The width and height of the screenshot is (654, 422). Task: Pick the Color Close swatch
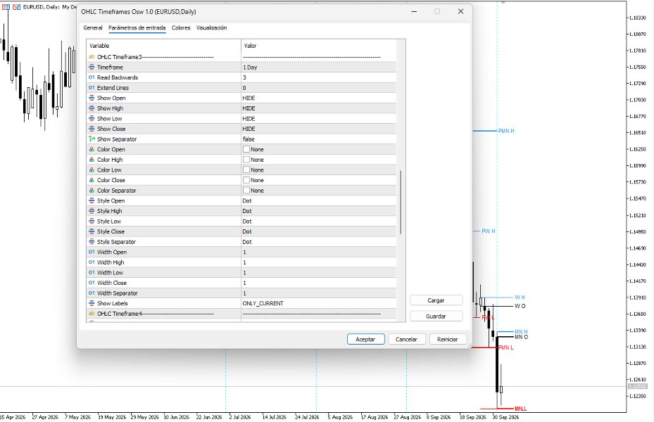click(x=246, y=180)
